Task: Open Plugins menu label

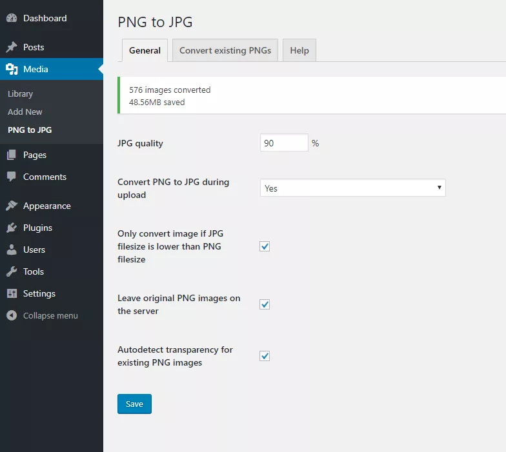Action: (37, 228)
